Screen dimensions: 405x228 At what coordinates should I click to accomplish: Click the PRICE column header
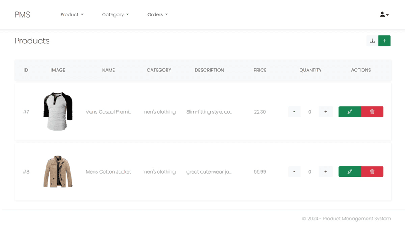260,70
